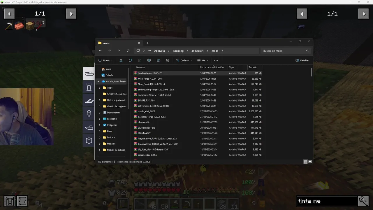Focus the 'tinte ne' Minecraft search field
373x210 pixels.
pos(327,201)
